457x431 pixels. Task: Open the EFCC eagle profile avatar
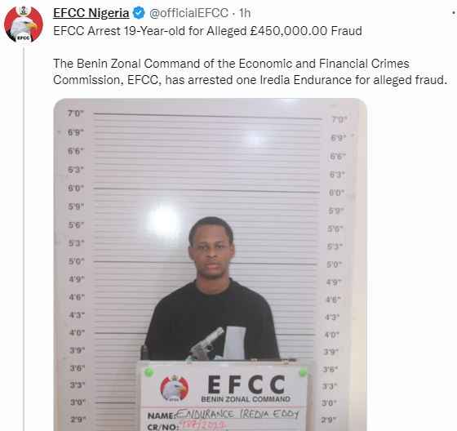point(24,24)
